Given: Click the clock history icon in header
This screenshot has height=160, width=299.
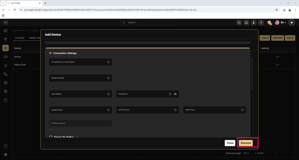Looking at the screenshot, I should pos(239,22).
